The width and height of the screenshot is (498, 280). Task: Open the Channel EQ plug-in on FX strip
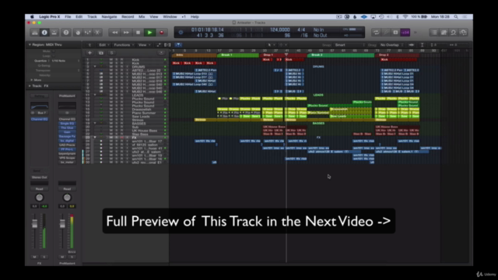pos(40,119)
